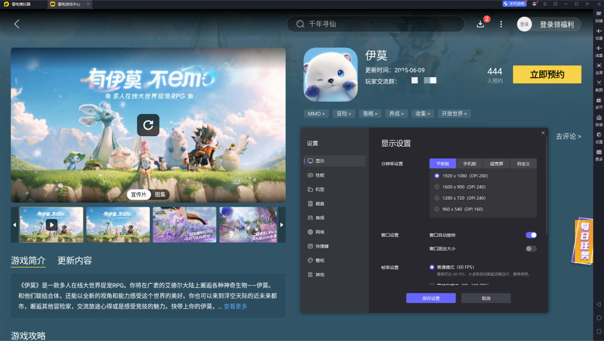This screenshot has height=341, width=604.
Task: Click the Android back triangle button
Action: click(599, 304)
